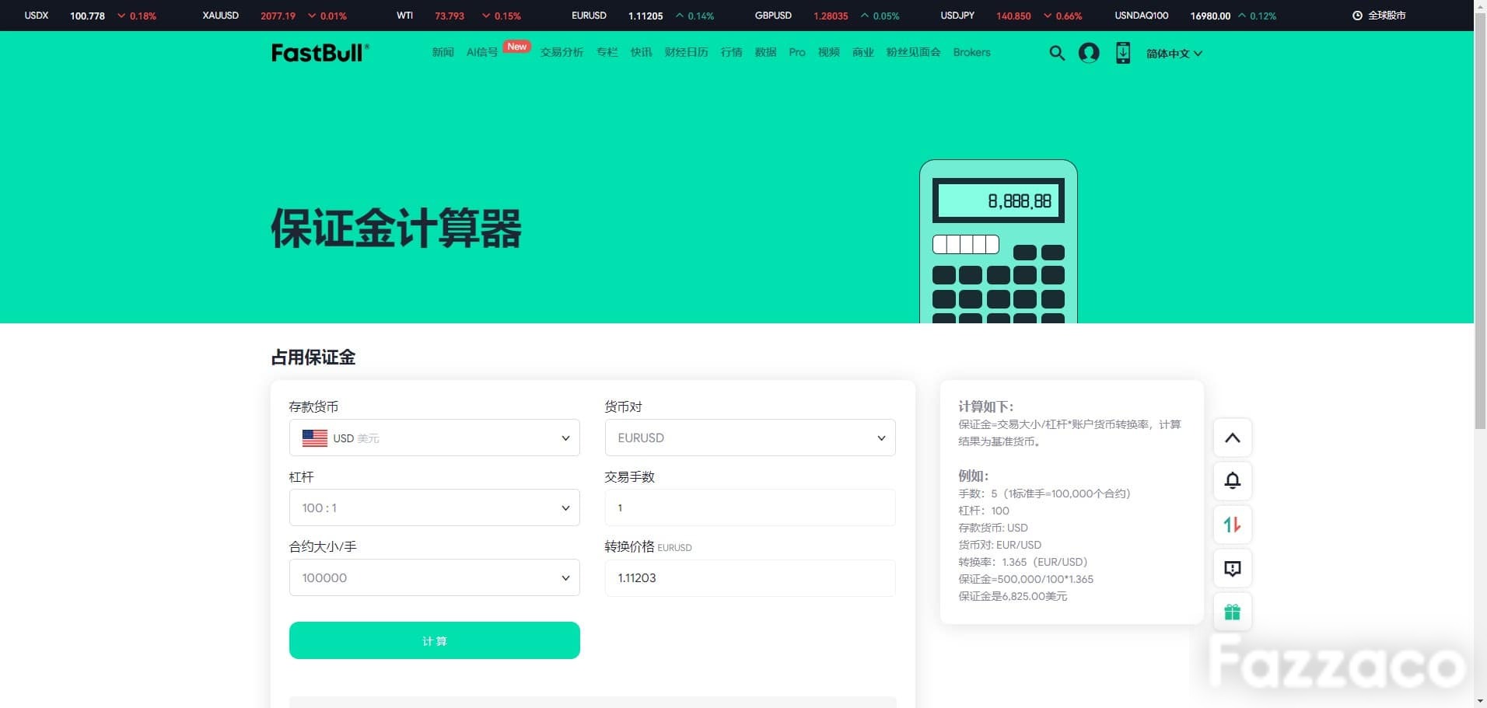Open the 财经日历 menu item
The width and height of the screenshot is (1487, 708).
[x=686, y=53]
